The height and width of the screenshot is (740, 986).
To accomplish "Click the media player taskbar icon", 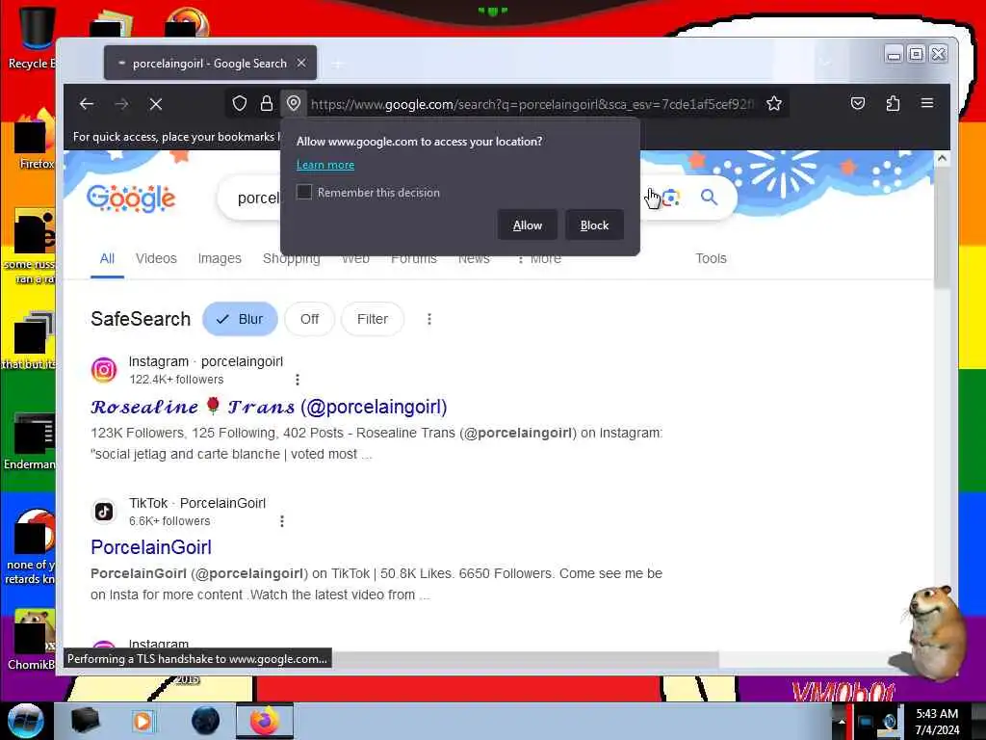I will [143, 721].
